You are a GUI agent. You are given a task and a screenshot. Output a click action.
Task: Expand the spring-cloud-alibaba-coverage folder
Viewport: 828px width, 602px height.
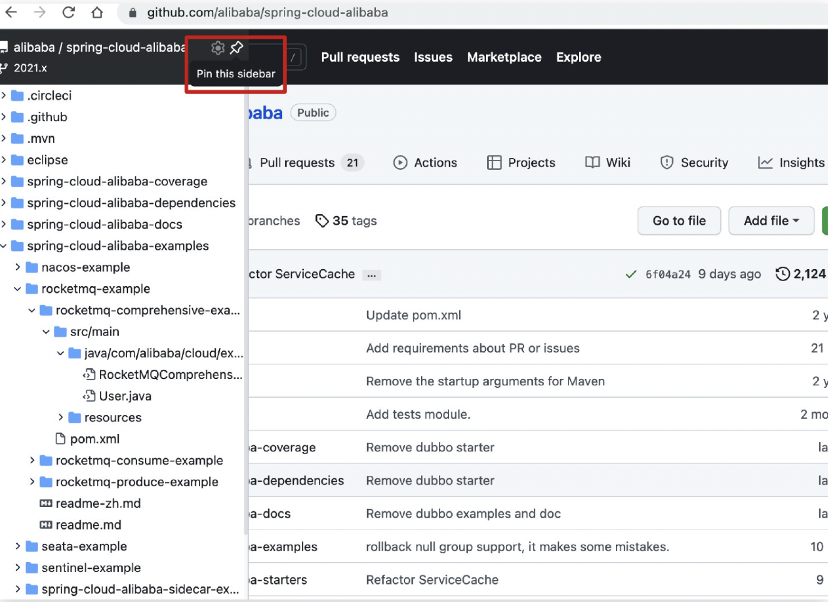click(x=4, y=181)
